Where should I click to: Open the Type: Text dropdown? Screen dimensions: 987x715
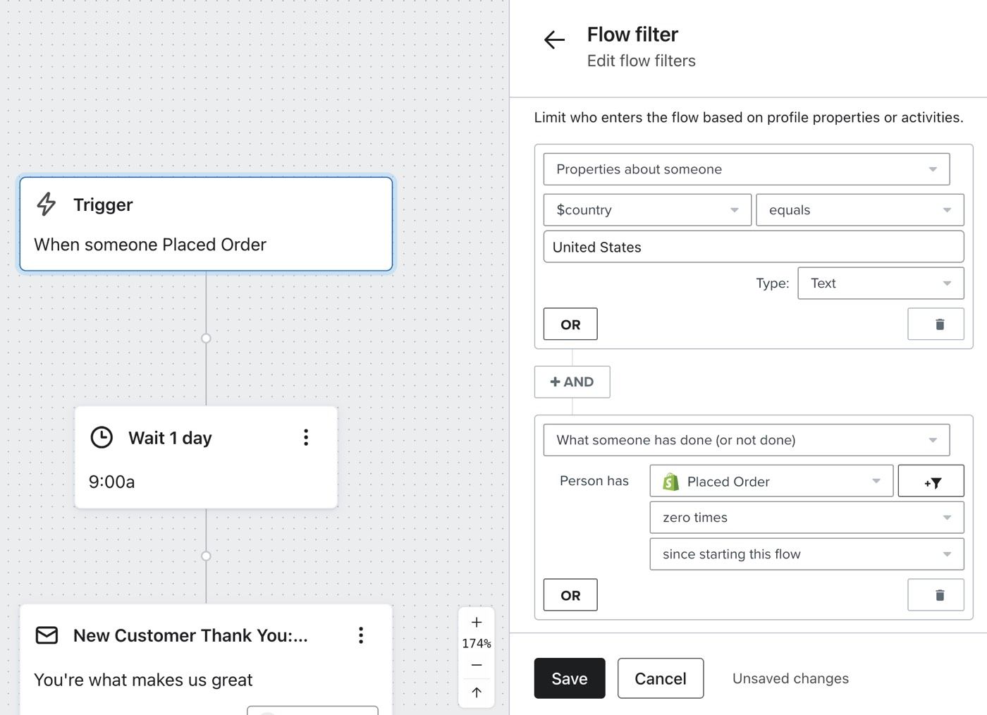[x=880, y=283]
